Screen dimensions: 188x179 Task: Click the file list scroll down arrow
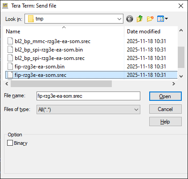pos(181,76)
